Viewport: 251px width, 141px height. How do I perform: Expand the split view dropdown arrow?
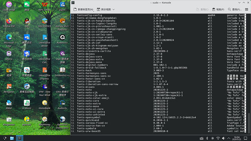[x=113, y=9]
